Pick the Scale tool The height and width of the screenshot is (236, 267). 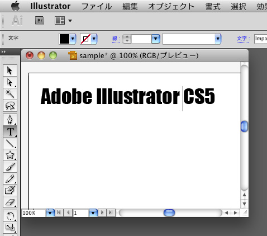coord(10,228)
